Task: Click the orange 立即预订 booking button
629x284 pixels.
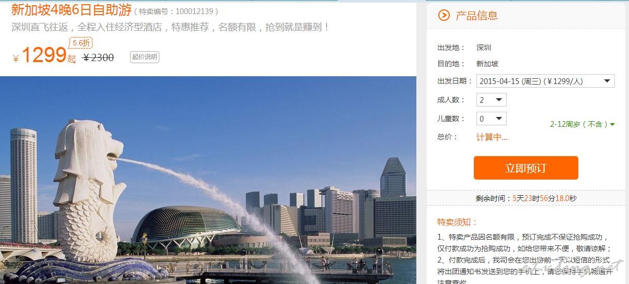Action: pyautogui.click(x=526, y=168)
